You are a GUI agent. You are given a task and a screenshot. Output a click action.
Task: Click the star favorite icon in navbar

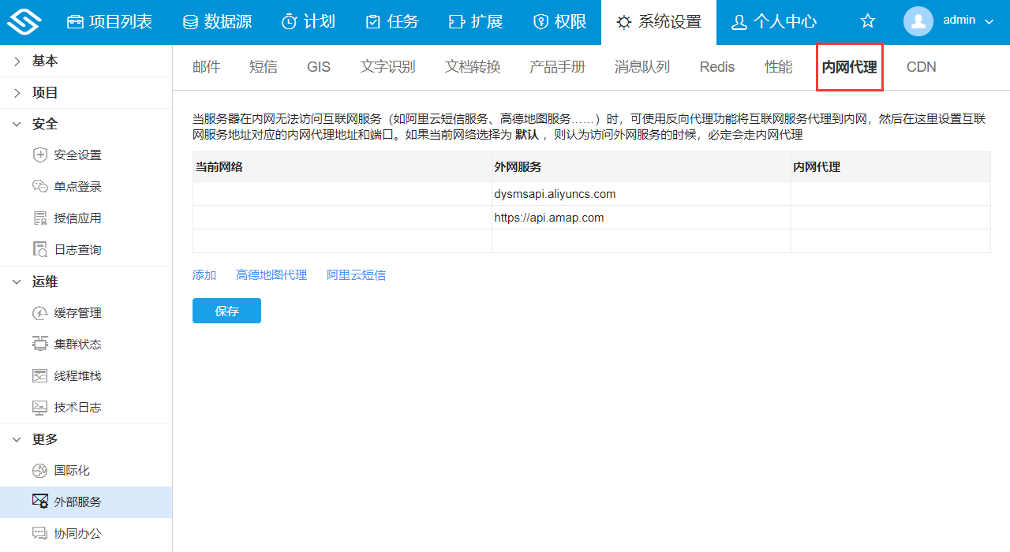pyautogui.click(x=867, y=21)
